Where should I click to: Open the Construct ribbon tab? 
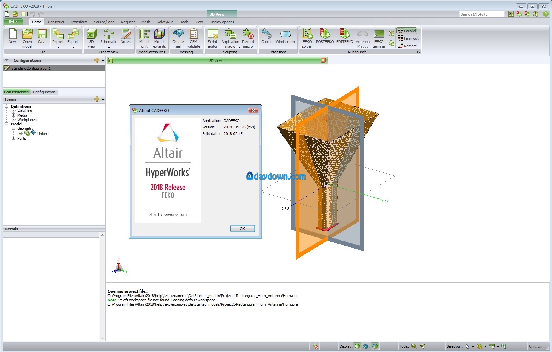pos(56,22)
